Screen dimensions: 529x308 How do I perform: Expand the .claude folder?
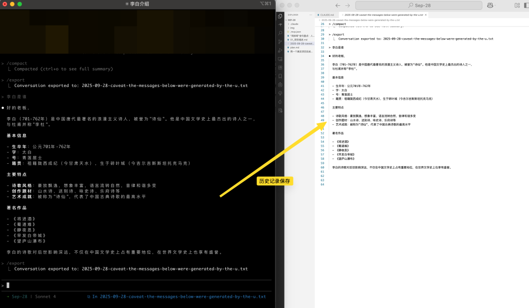point(300,24)
